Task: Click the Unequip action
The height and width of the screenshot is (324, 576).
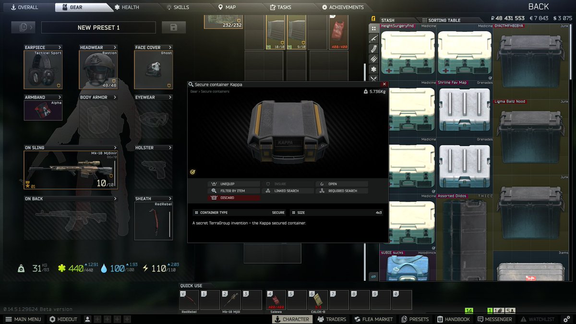Action: [234, 184]
